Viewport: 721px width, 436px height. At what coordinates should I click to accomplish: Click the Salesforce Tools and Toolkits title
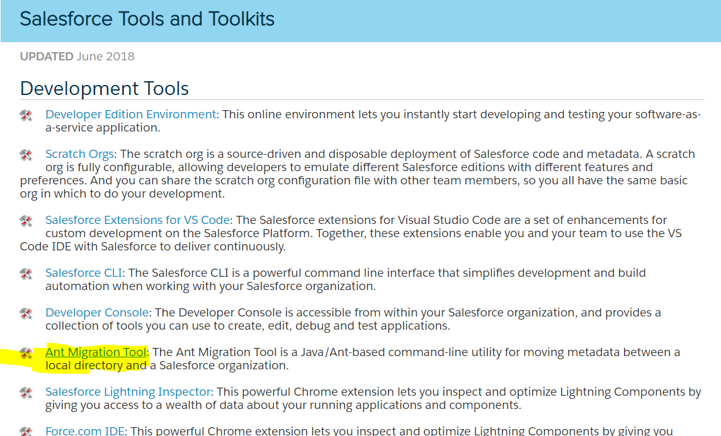pos(147,19)
